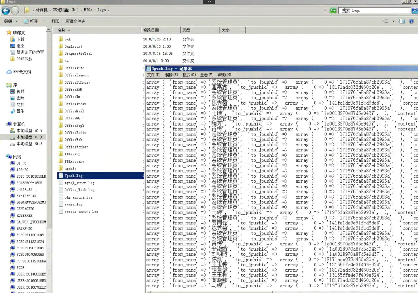This screenshot has width=418, height=293.
Task: Open the view options dropdown arrow
Action: pos(393,21)
